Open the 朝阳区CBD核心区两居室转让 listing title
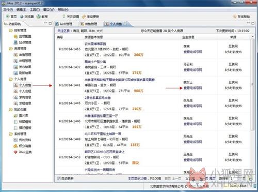 [x=104, y=152]
